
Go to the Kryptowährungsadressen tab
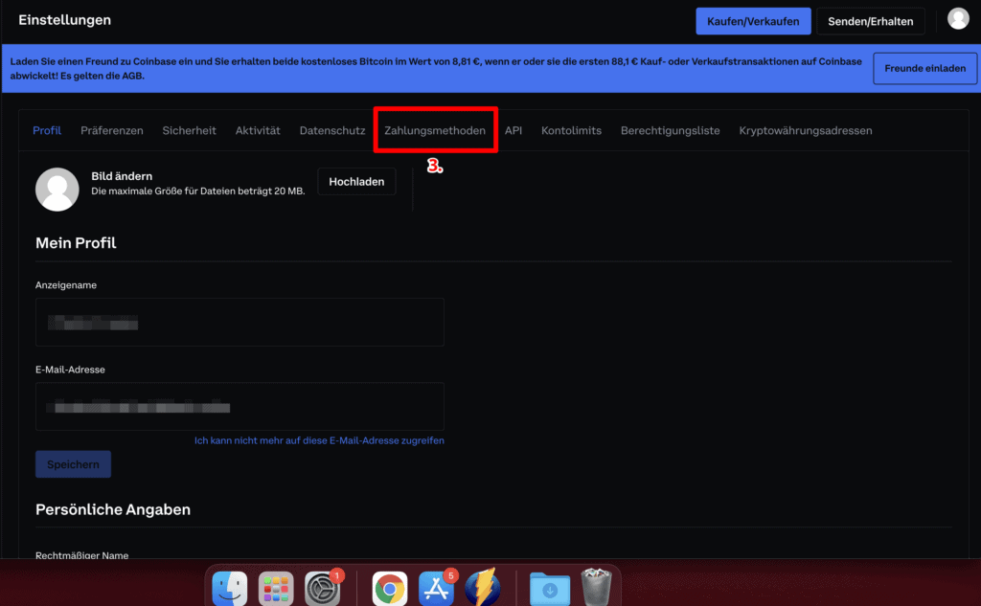[x=805, y=130]
